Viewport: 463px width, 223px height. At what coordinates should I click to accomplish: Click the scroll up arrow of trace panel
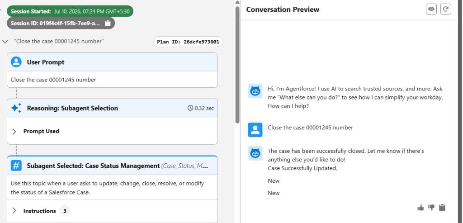pyautogui.click(x=237, y=2)
